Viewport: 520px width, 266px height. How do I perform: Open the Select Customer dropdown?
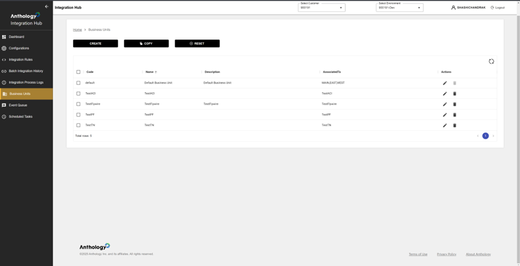pyautogui.click(x=321, y=8)
